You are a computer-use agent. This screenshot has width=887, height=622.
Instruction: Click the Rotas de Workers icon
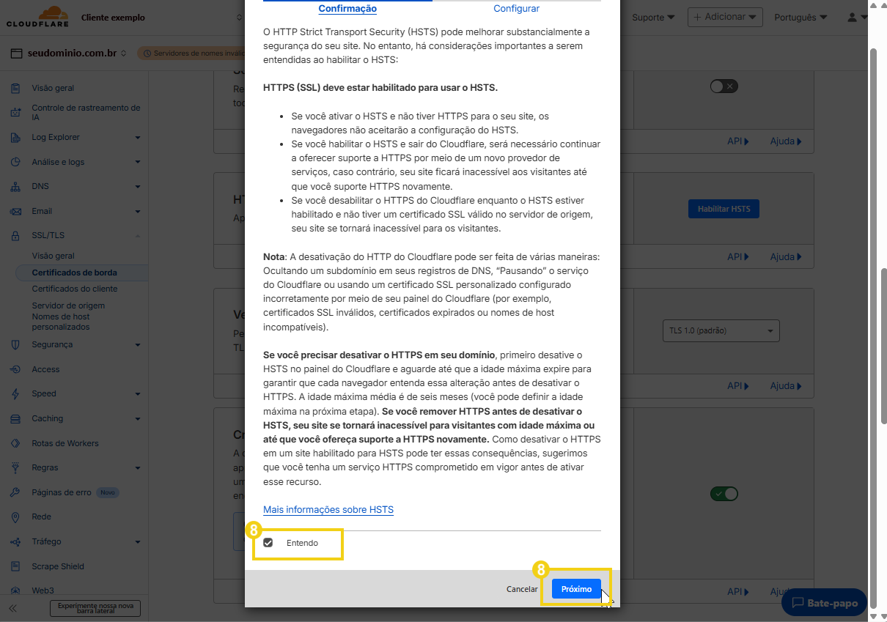(16, 443)
